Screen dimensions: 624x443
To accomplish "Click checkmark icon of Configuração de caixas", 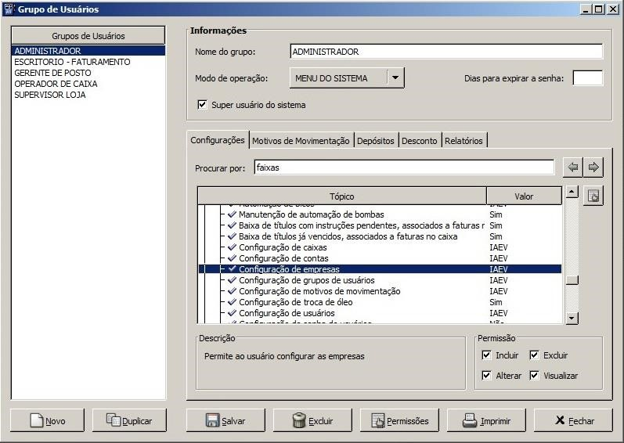I will 232,247.
